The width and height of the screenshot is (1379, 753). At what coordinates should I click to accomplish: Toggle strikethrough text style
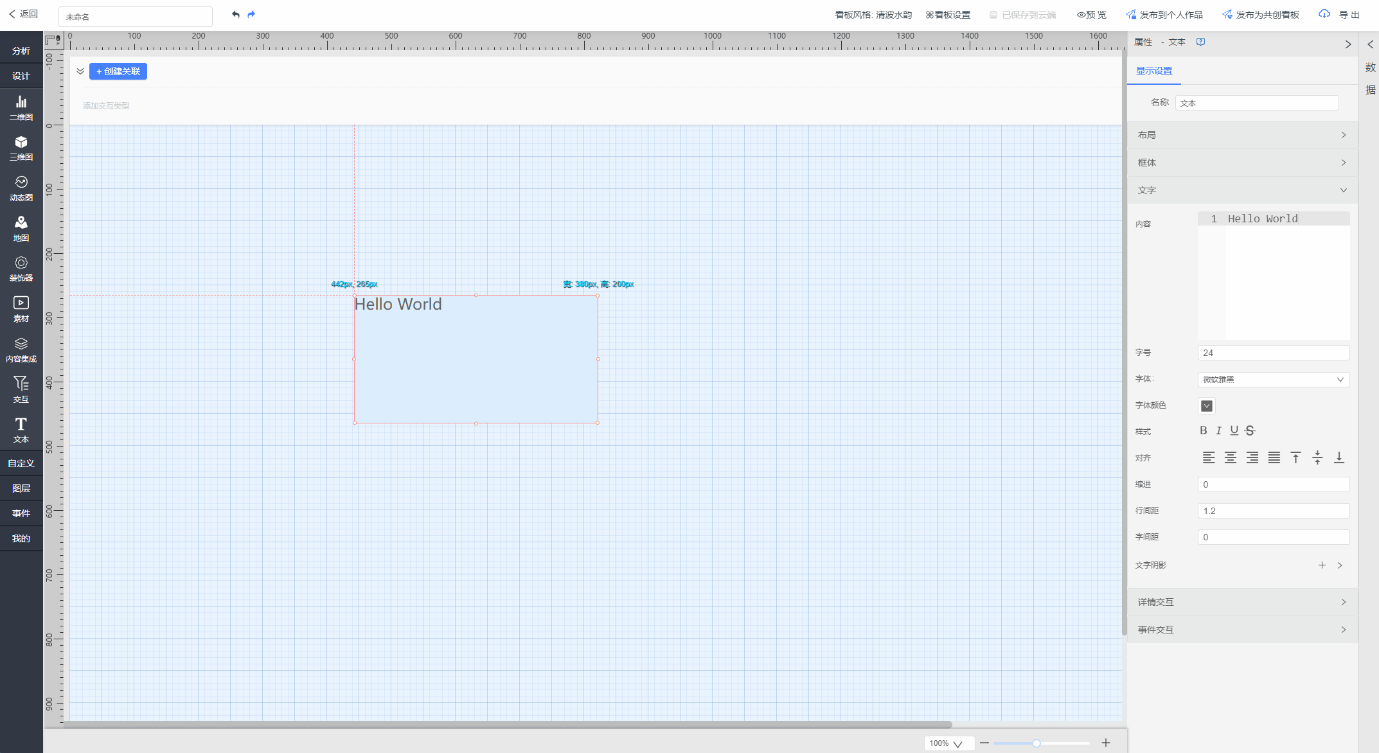(1250, 430)
